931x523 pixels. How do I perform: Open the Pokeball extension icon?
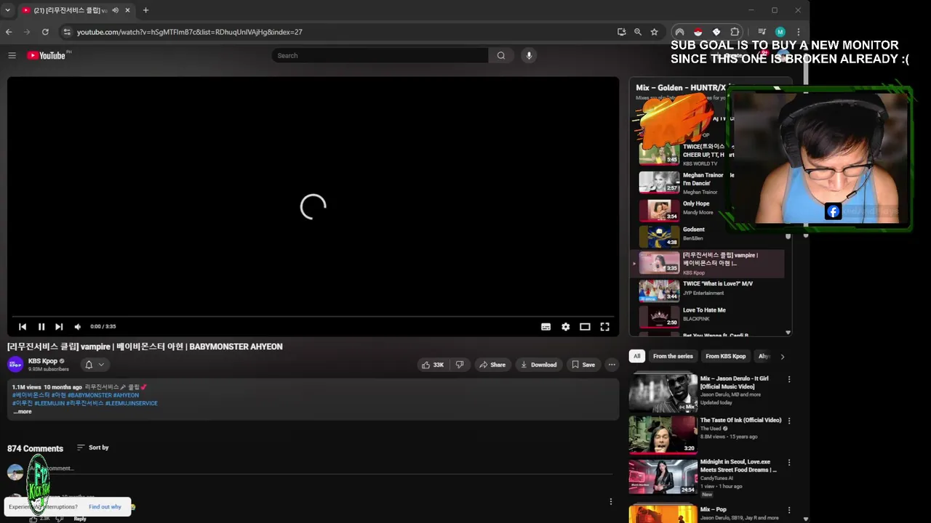coord(698,32)
